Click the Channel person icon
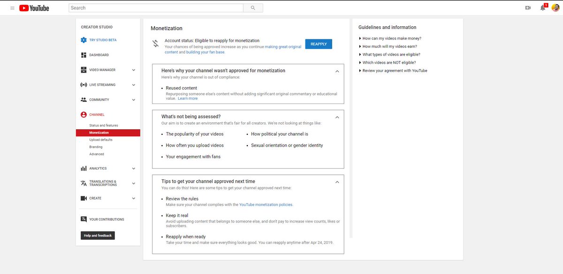 pos(84,115)
